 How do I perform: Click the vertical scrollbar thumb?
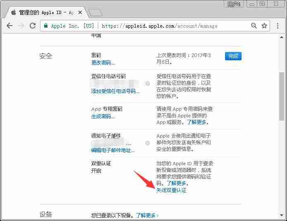282,96
